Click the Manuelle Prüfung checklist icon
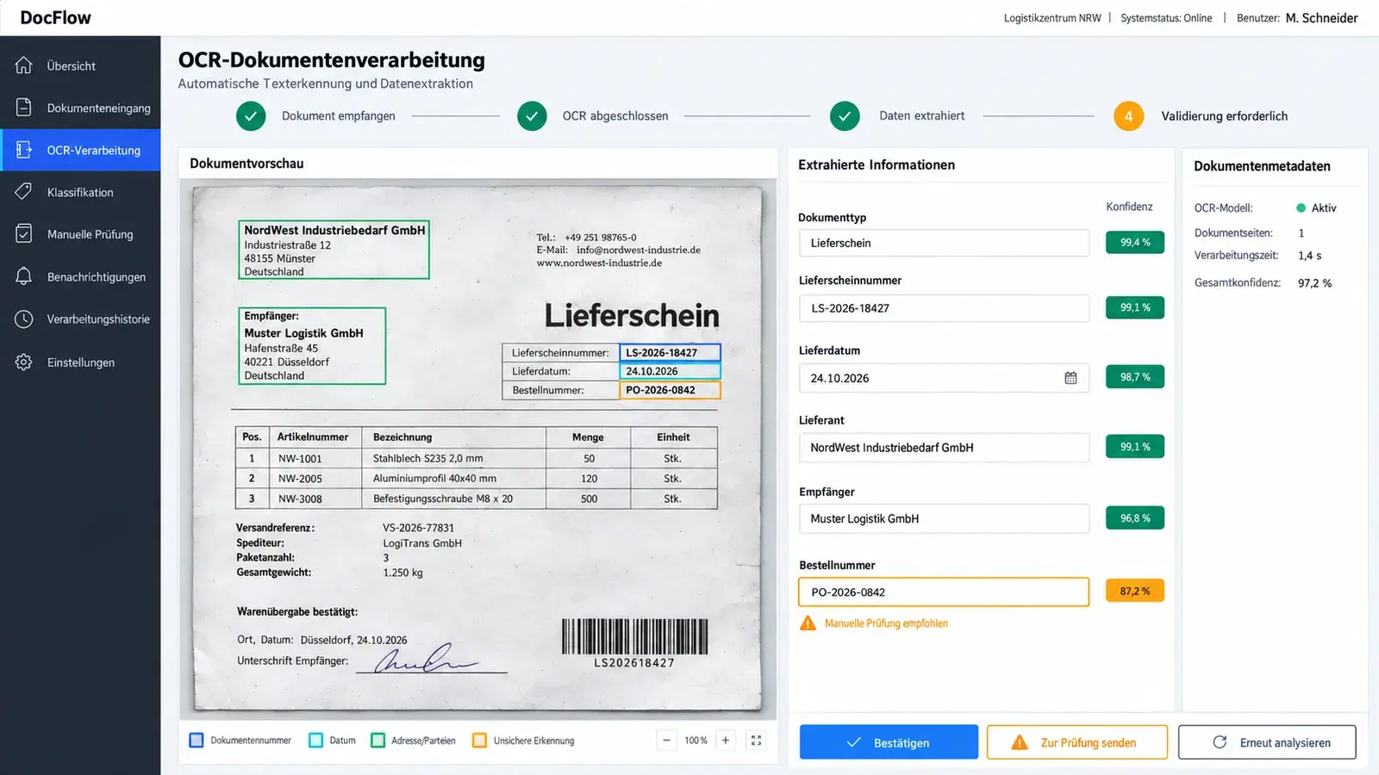Screen dimensions: 1379x775 24,234
